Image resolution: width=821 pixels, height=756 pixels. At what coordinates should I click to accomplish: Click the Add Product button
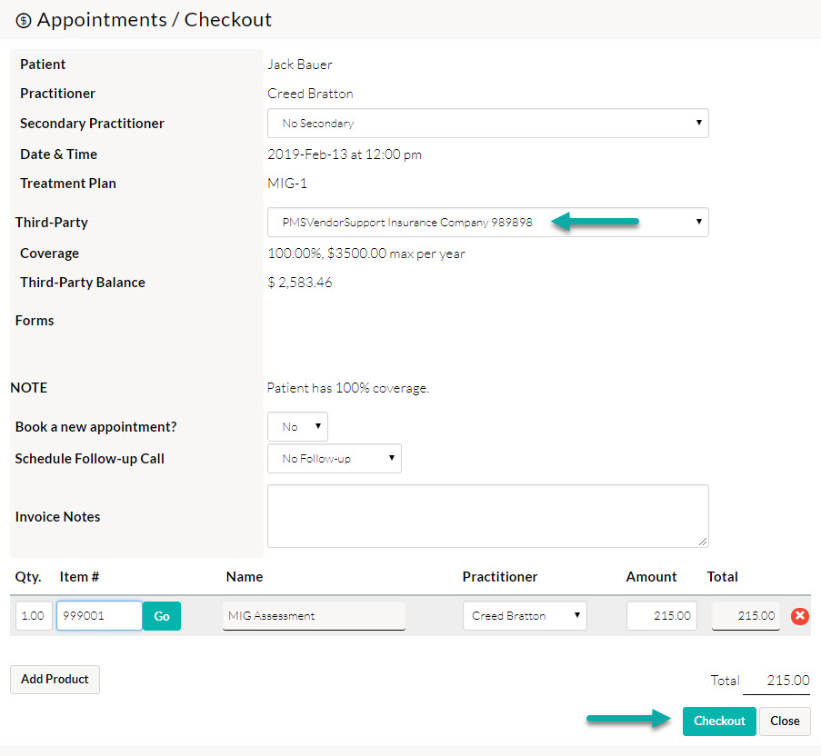55,680
